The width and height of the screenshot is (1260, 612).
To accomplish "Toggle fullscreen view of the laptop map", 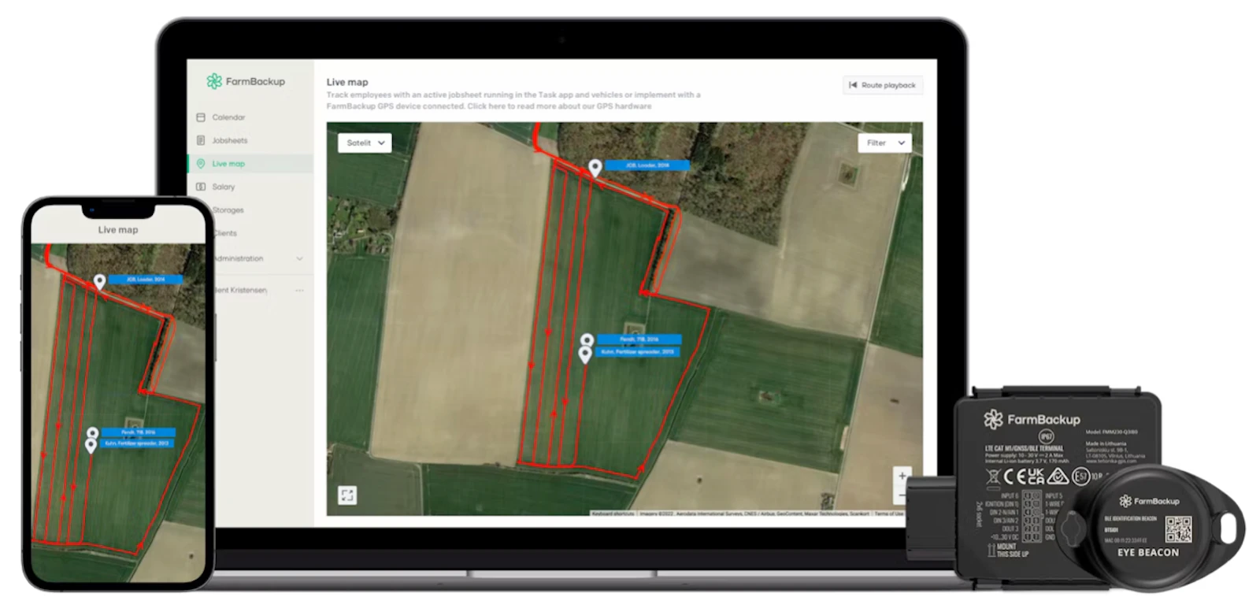I will tap(347, 495).
